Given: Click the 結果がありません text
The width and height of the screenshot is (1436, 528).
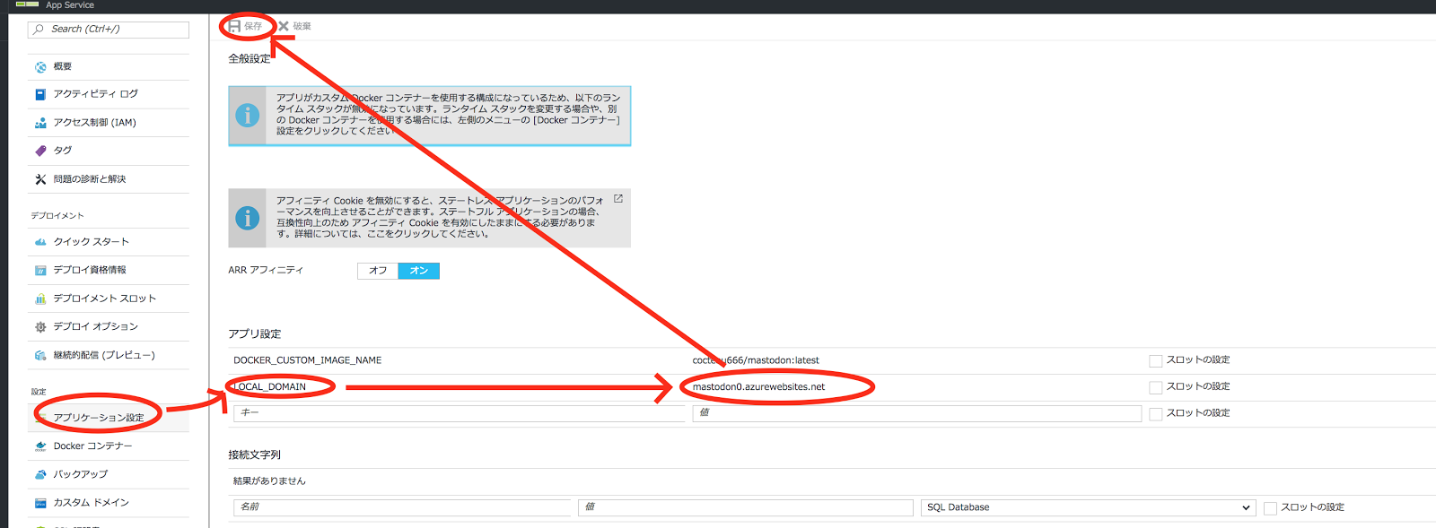Looking at the screenshot, I should point(269,481).
